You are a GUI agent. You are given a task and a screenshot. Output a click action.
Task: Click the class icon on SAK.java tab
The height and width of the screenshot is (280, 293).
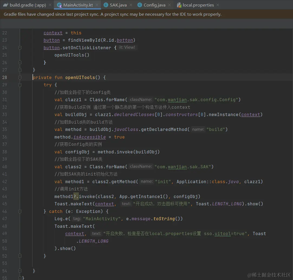point(106,5)
